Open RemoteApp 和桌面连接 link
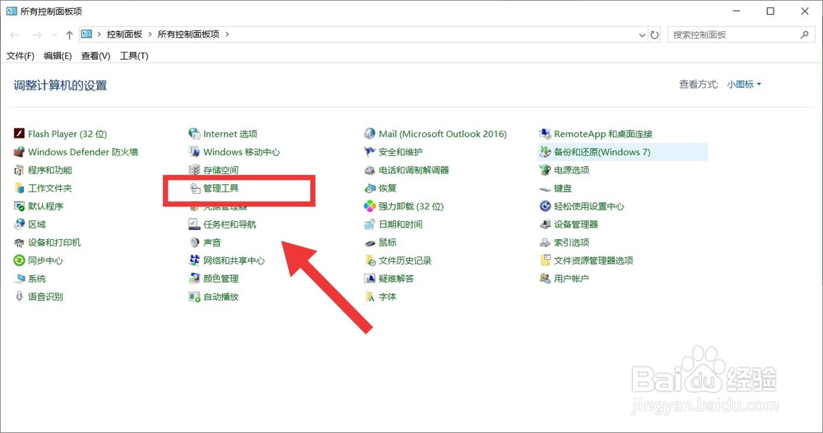 pos(603,134)
